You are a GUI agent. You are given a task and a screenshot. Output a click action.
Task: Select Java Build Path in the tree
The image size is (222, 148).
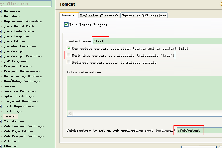(19, 26)
